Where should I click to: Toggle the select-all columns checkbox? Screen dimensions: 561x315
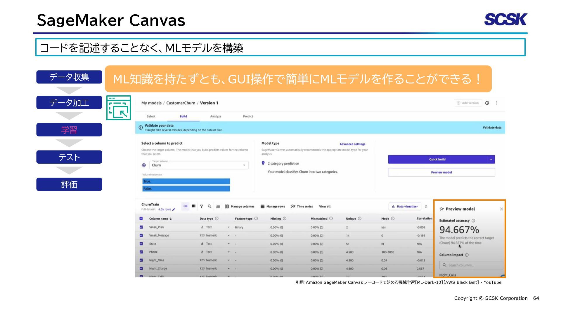tap(141, 218)
